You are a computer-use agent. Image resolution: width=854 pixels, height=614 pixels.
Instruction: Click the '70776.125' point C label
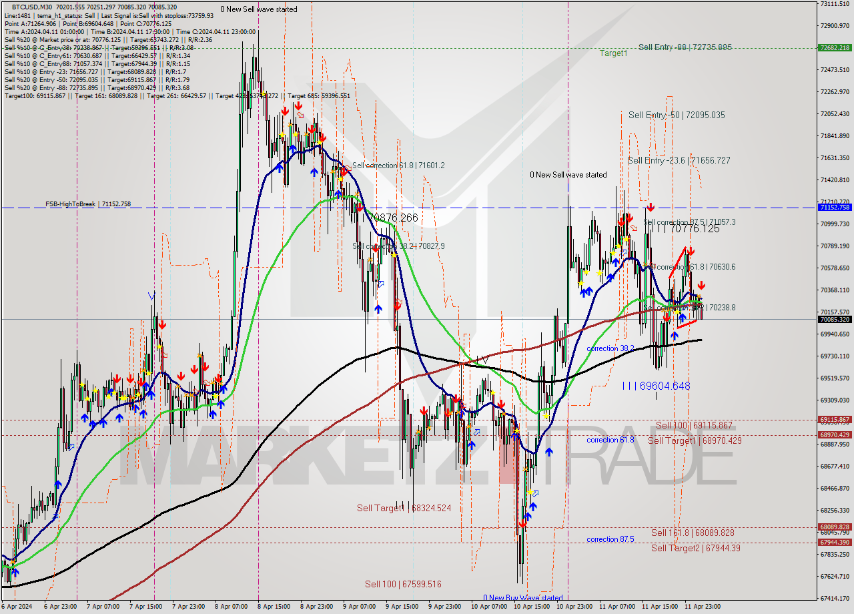click(695, 228)
